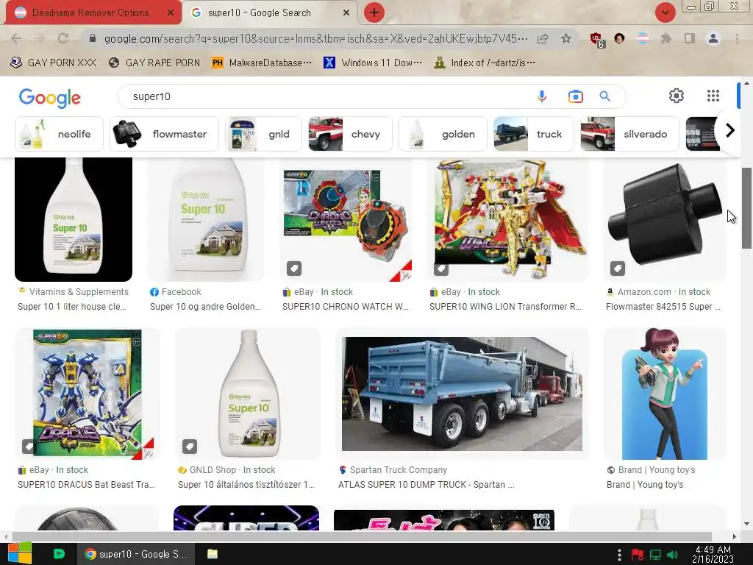753x565 pixels.
Task: Show more filter chips with arrow
Action: coord(730,130)
